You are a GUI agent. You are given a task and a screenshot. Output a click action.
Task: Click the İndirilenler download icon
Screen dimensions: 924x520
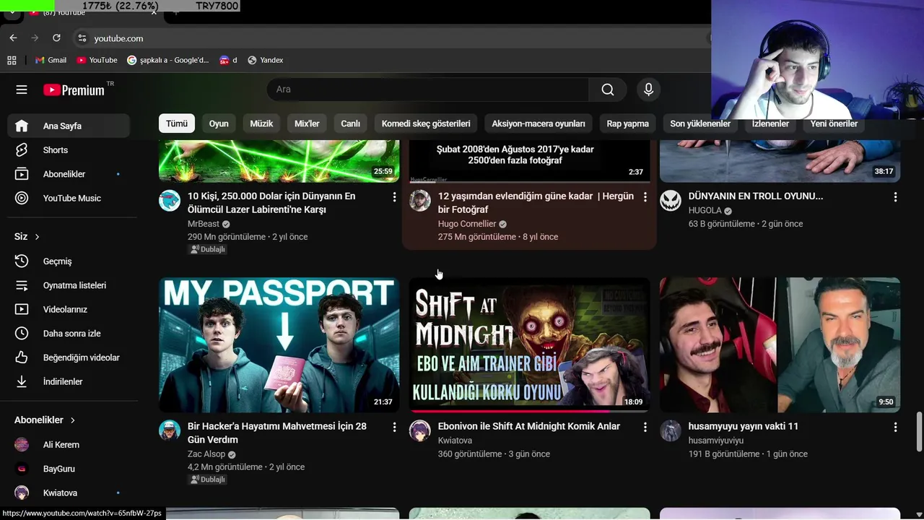pyautogui.click(x=22, y=381)
